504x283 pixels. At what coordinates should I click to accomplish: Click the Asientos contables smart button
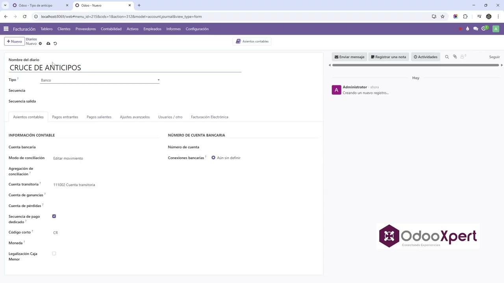252,41
